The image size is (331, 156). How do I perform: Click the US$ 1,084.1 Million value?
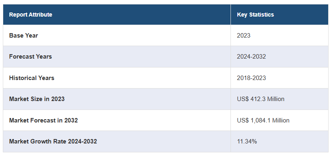tap(263, 120)
